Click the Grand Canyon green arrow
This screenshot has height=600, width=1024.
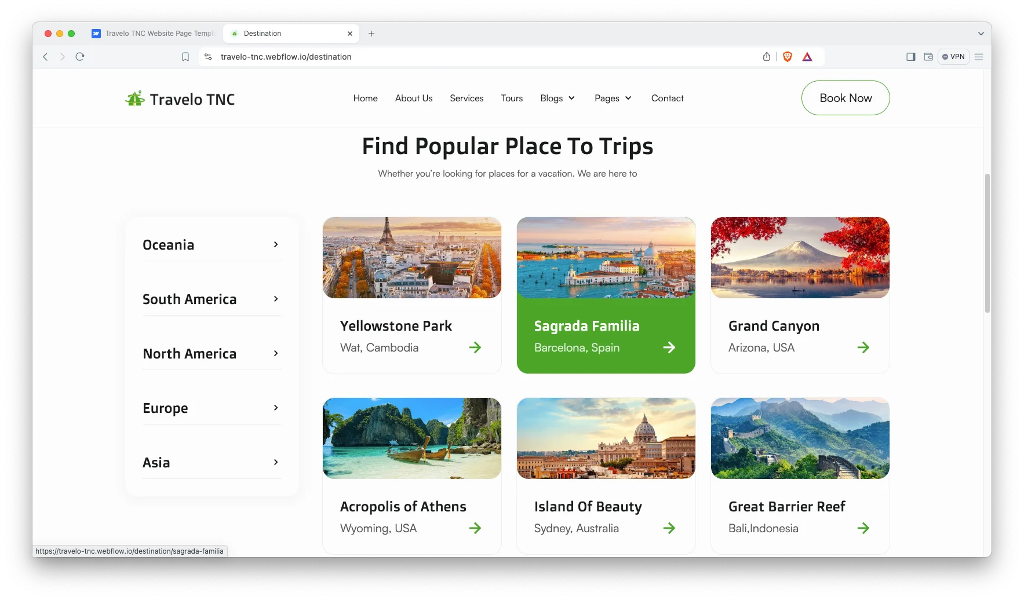(863, 347)
